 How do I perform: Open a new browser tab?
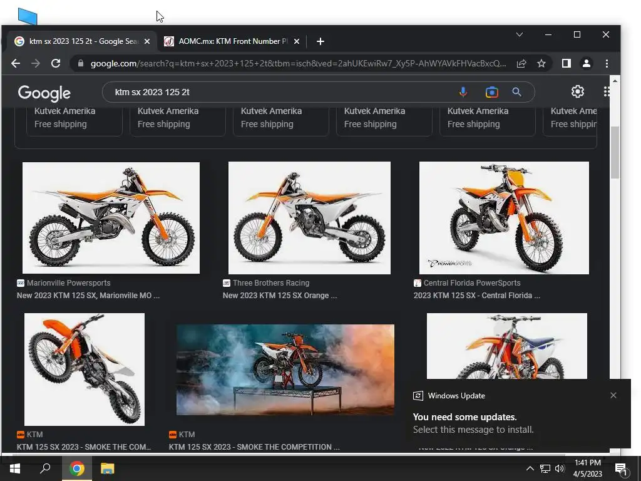click(x=320, y=41)
